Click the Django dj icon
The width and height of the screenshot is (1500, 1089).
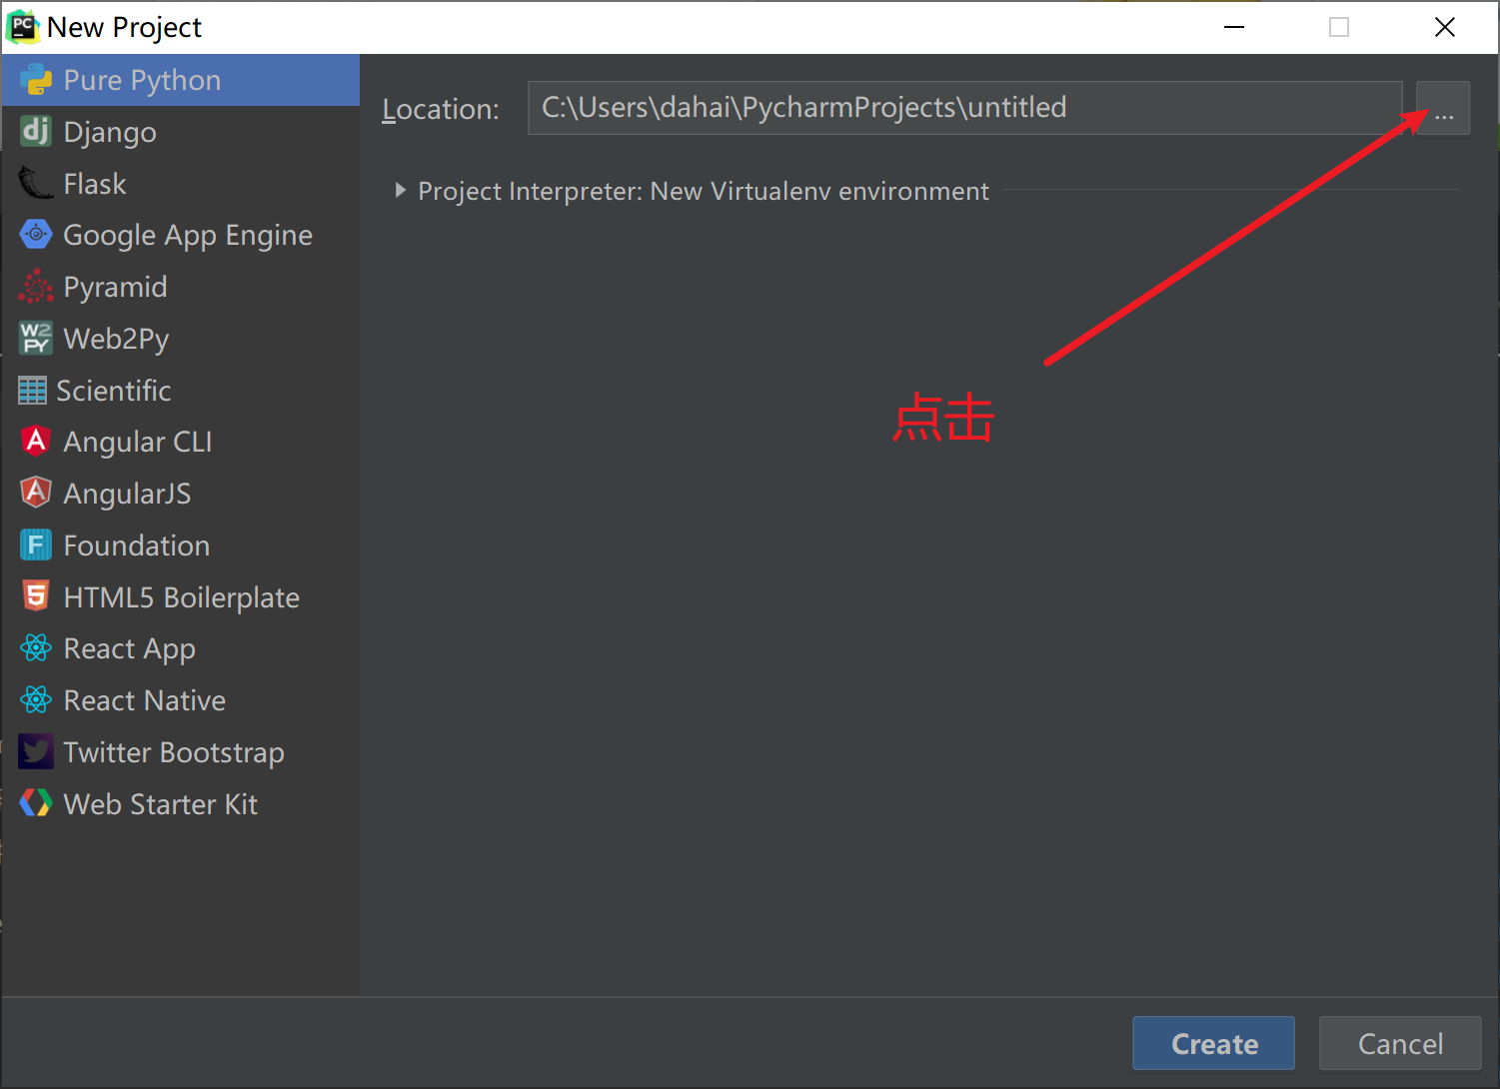36,131
